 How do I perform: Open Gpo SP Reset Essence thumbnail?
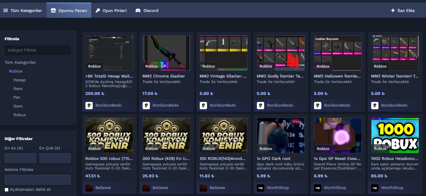pyautogui.click(x=338, y=135)
